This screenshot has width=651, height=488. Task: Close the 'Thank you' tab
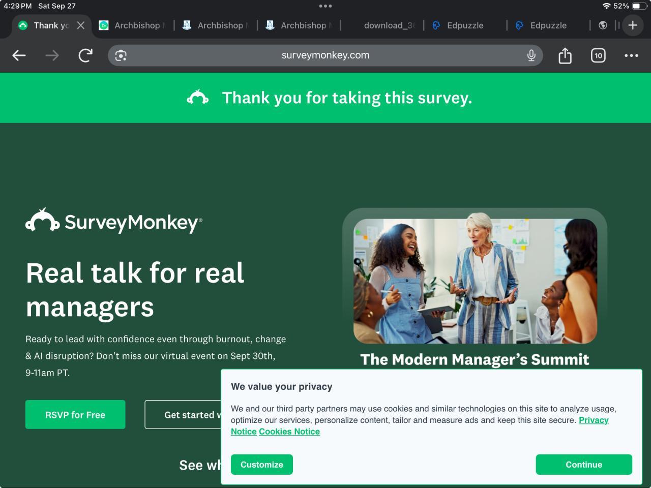tap(81, 25)
